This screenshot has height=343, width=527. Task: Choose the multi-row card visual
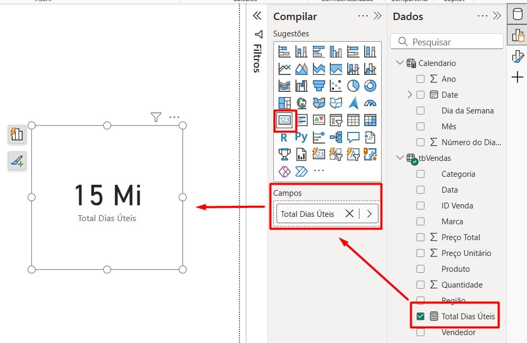coord(301,120)
